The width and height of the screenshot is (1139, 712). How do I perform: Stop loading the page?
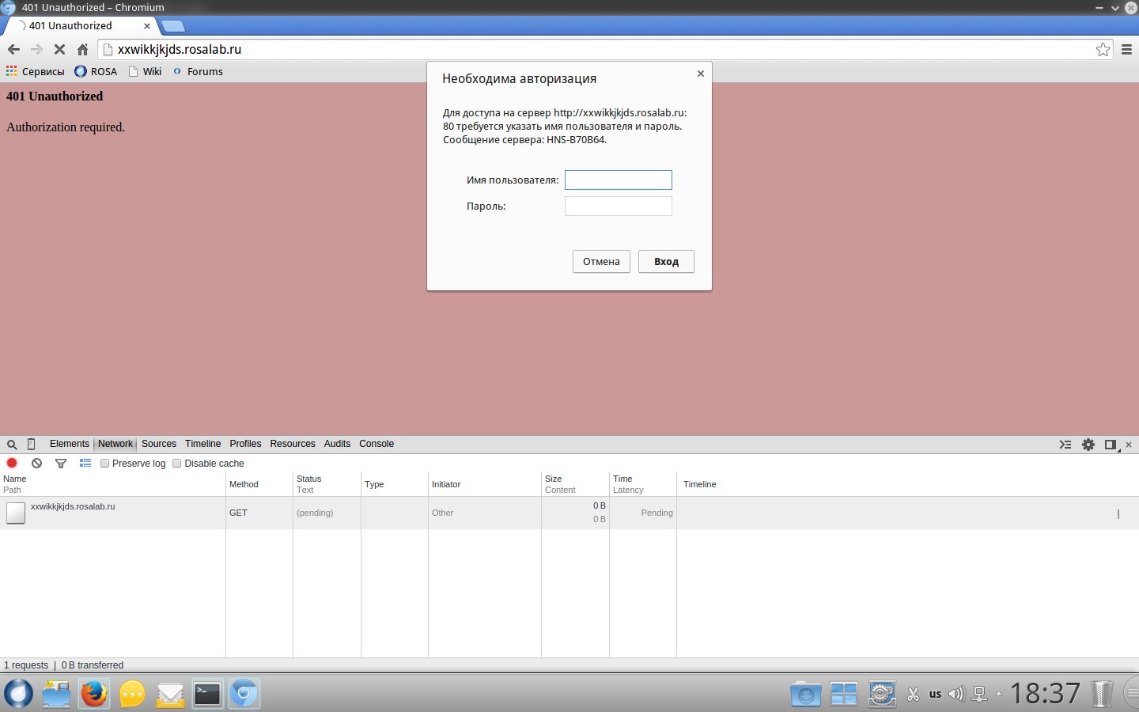pyautogui.click(x=59, y=49)
